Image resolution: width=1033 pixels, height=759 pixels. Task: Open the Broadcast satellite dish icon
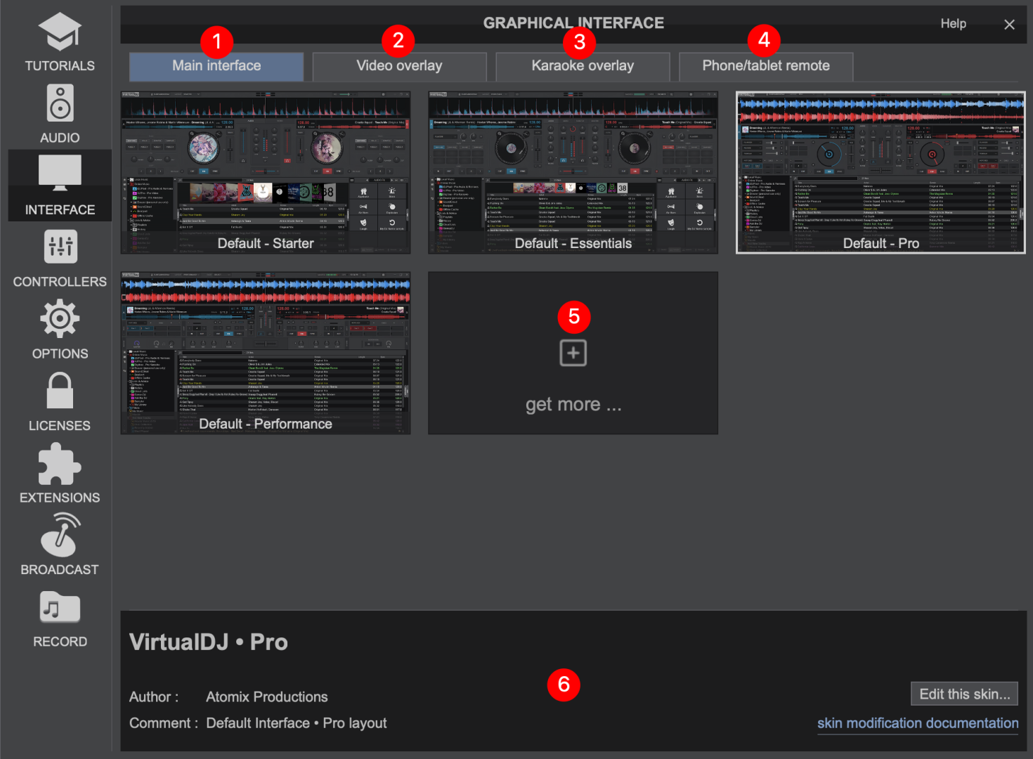click(x=60, y=536)
